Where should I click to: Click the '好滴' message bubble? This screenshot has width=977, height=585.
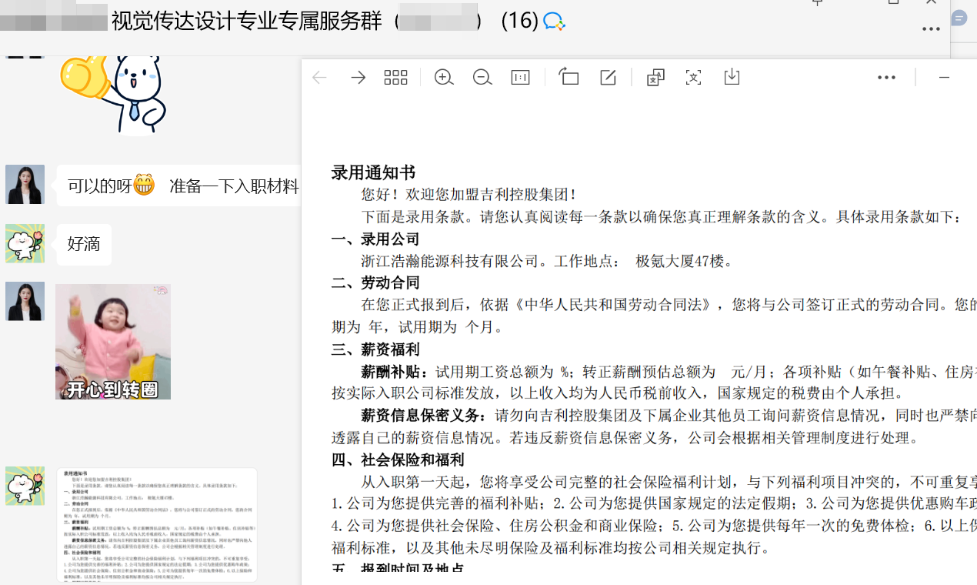point(84,245)
